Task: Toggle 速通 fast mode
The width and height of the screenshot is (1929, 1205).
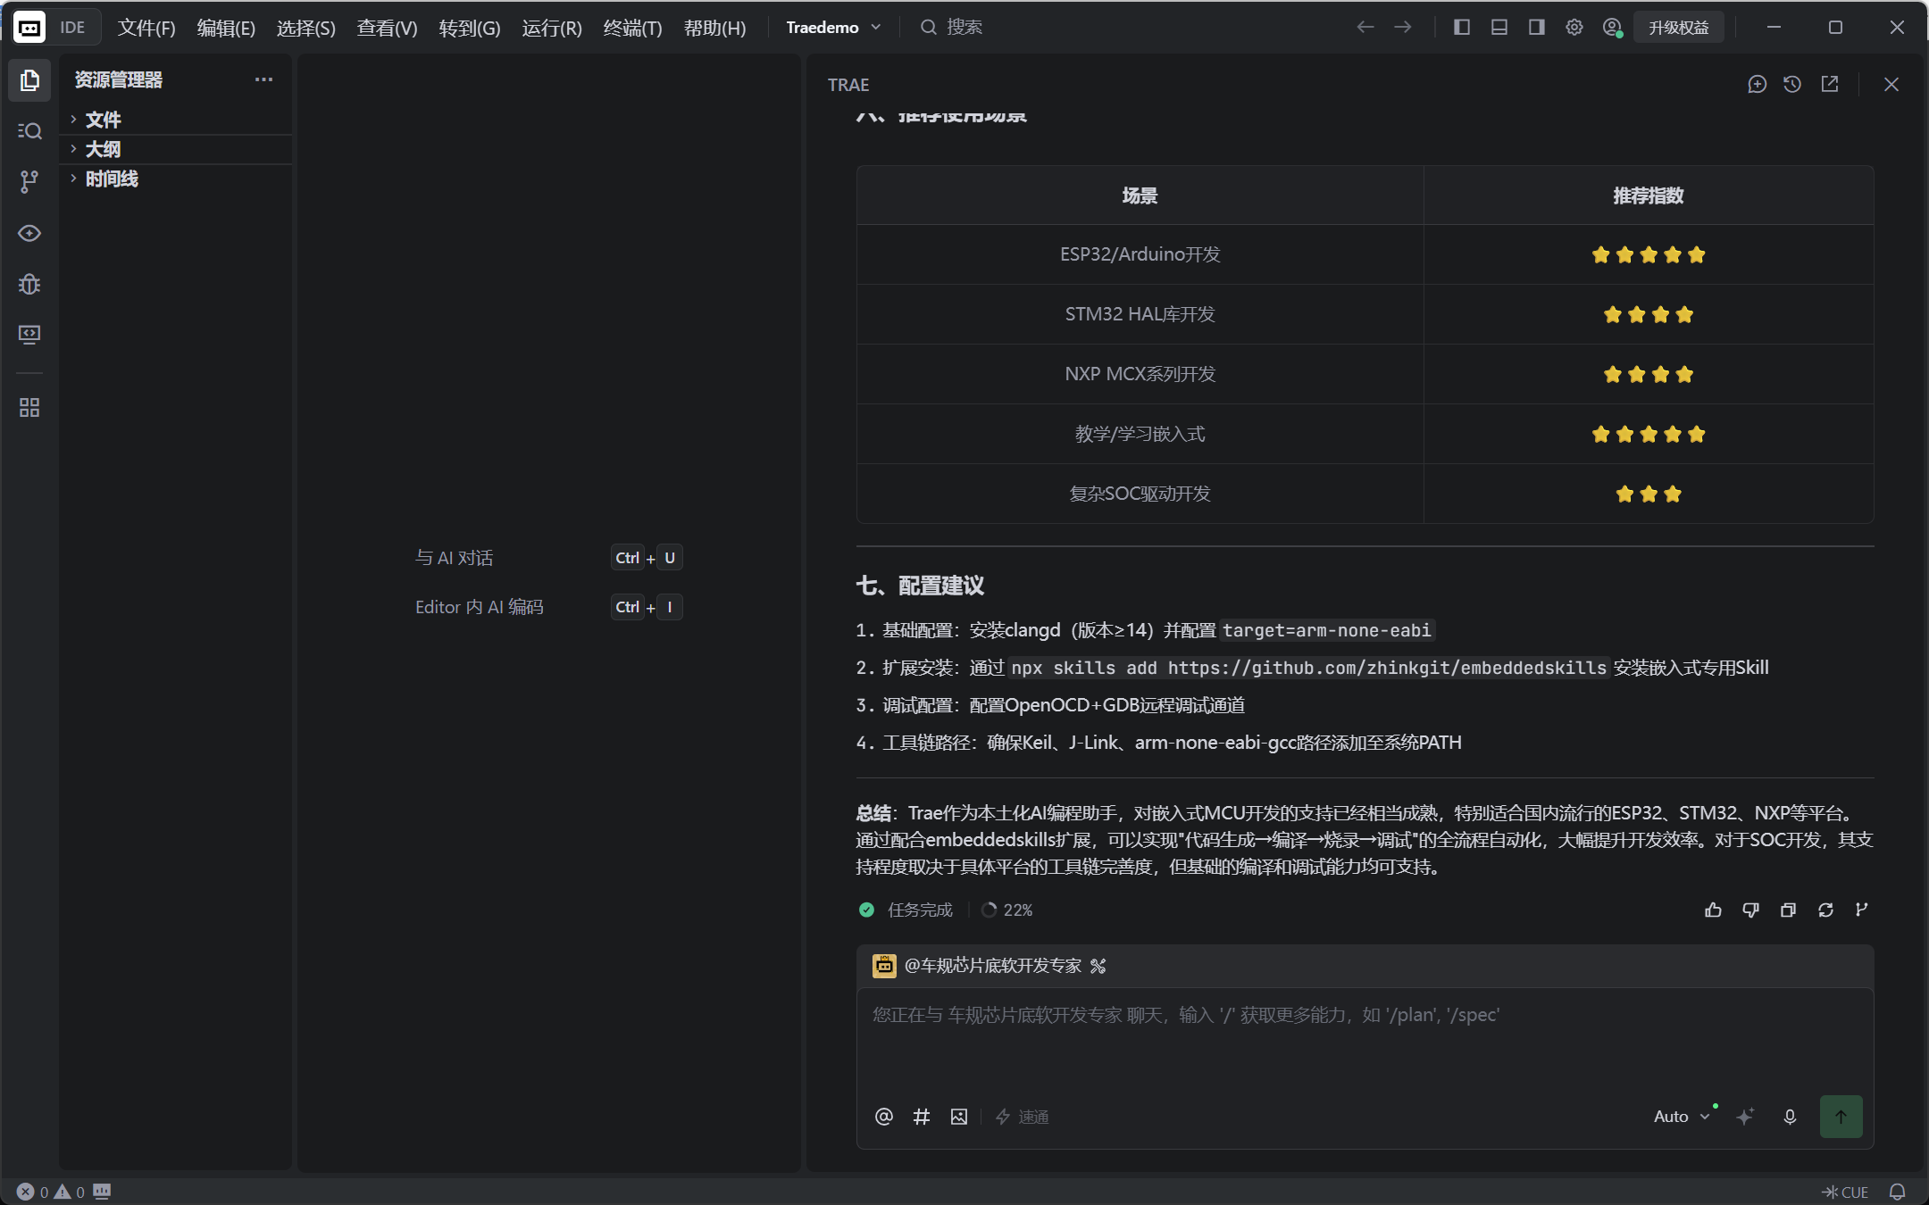Action: pos(1022,1117)
